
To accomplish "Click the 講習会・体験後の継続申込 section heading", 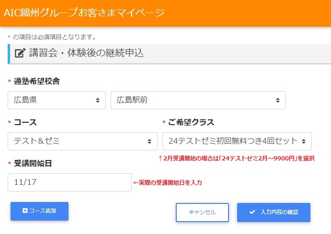I will 86,53.
